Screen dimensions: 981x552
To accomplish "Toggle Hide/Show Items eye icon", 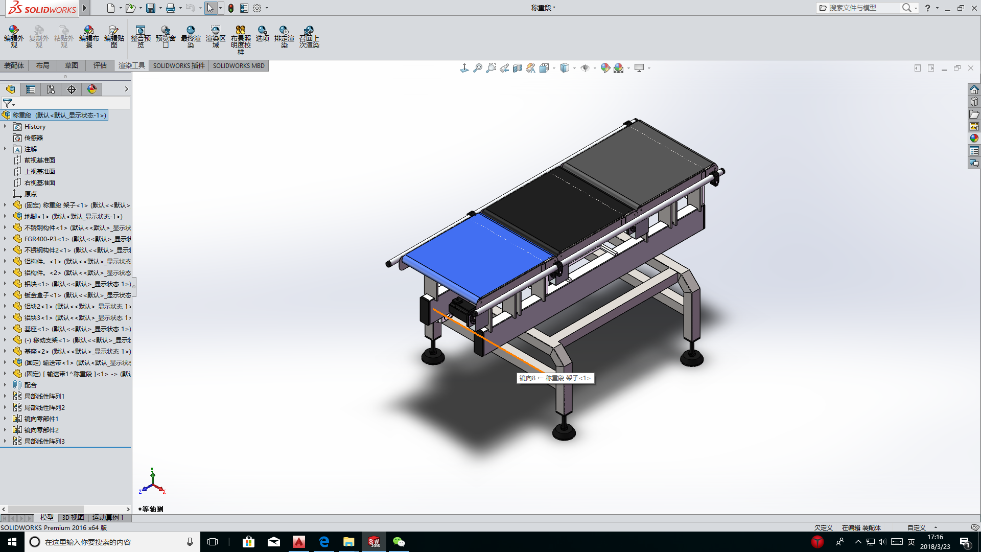I will (586, 67).
